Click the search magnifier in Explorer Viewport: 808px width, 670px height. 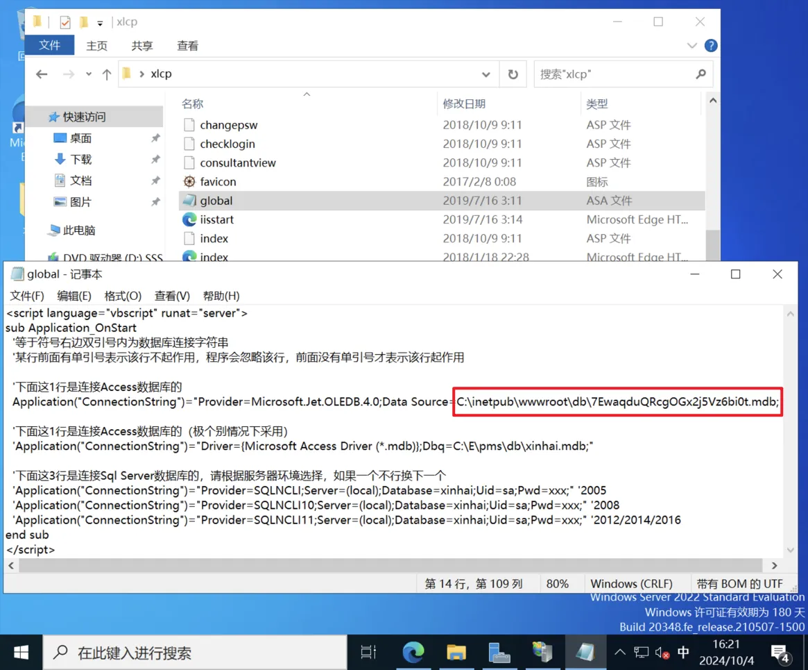tap(700, 74)
